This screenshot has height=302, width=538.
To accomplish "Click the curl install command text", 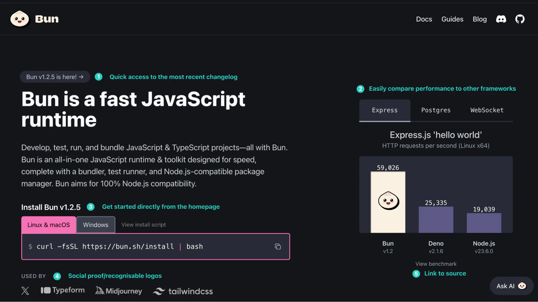I will click(120, 246).
